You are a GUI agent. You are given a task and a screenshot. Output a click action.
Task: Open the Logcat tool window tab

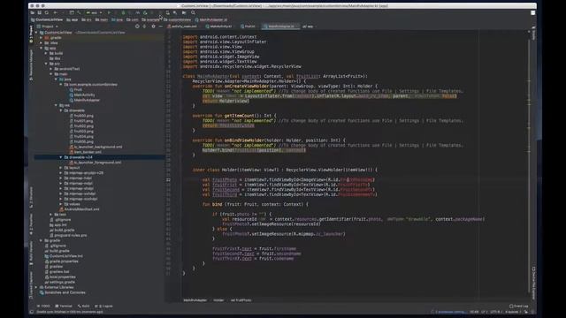(x=104, y=307)
